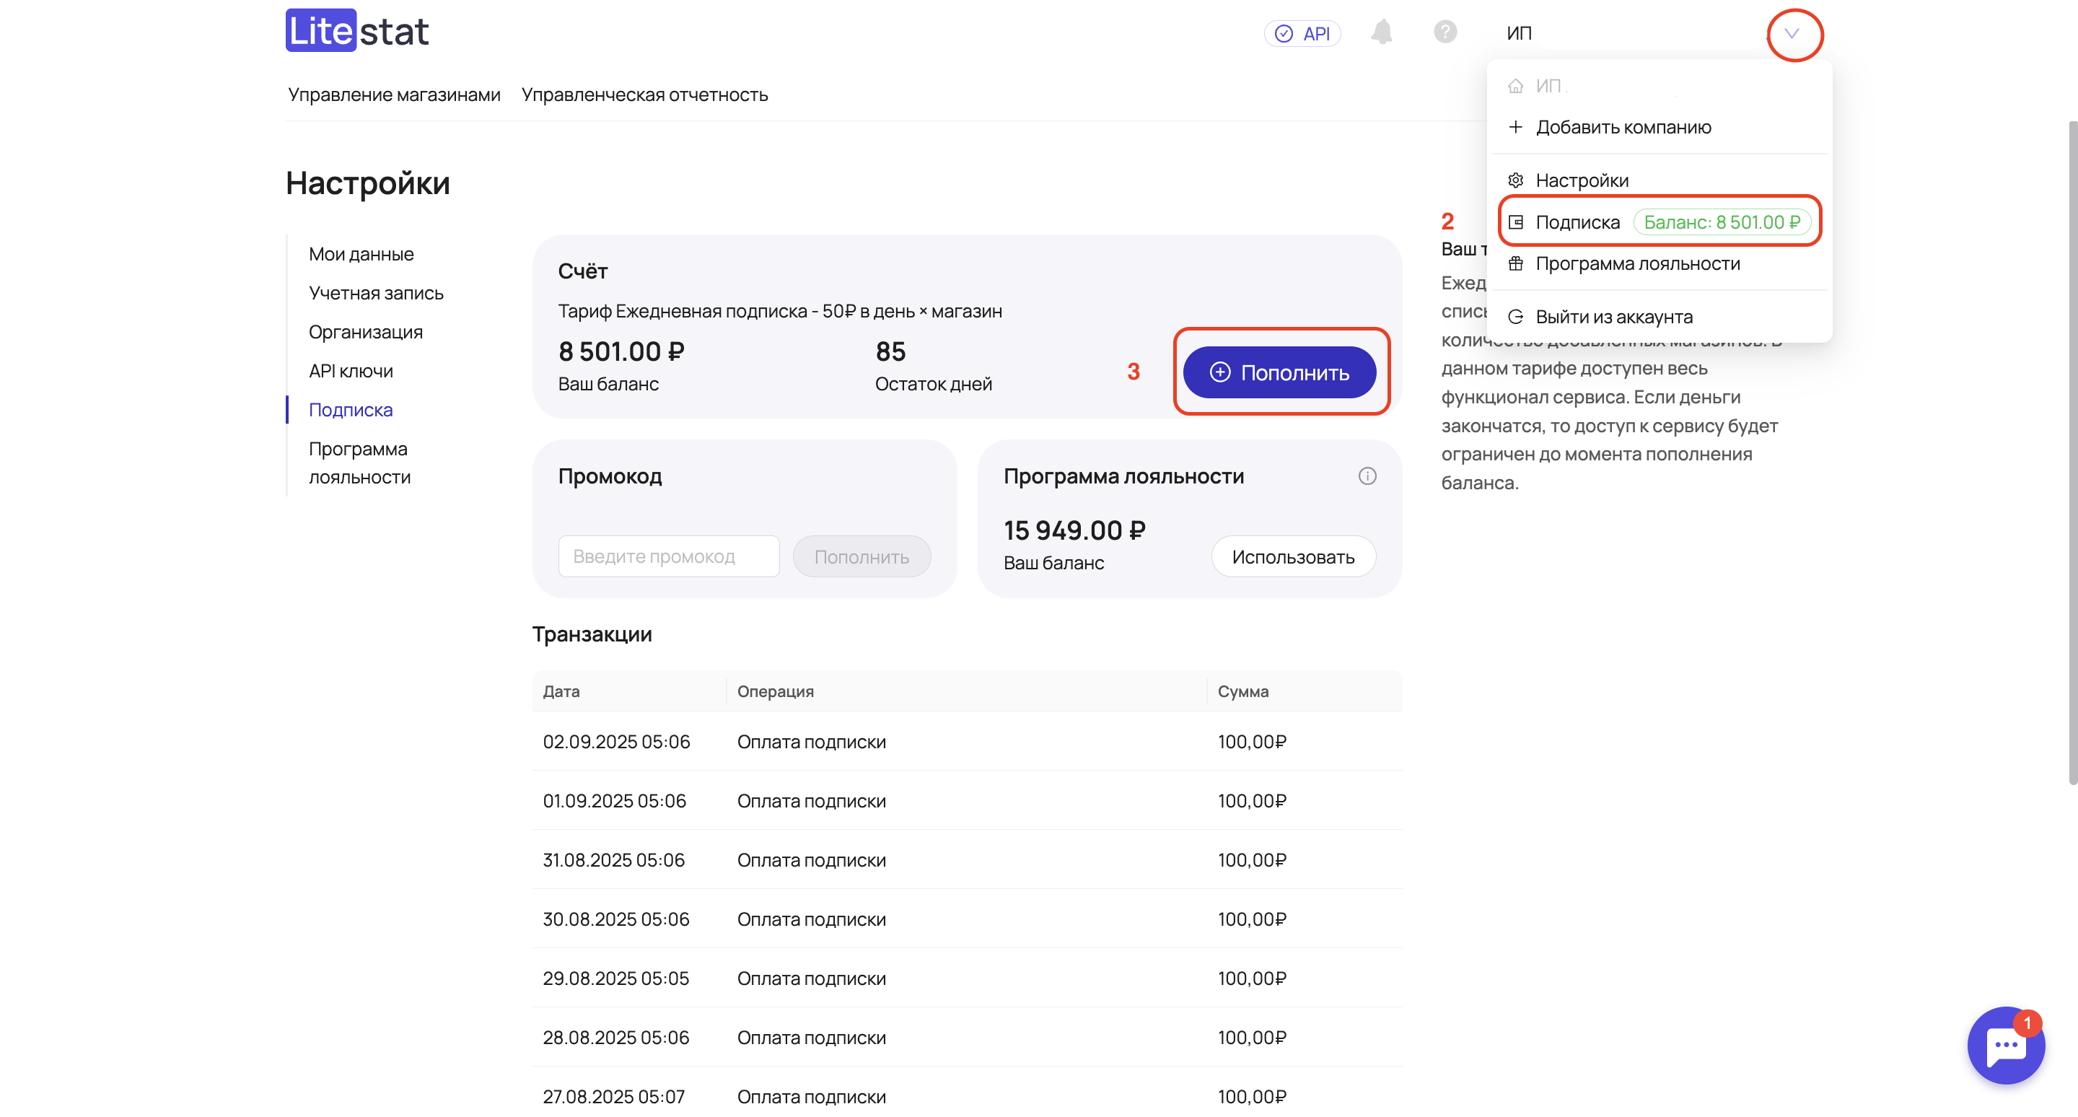Click the page vertical scrollbar
This screenshot has height=1117, width=2078.
click(x=2072, y=452)
